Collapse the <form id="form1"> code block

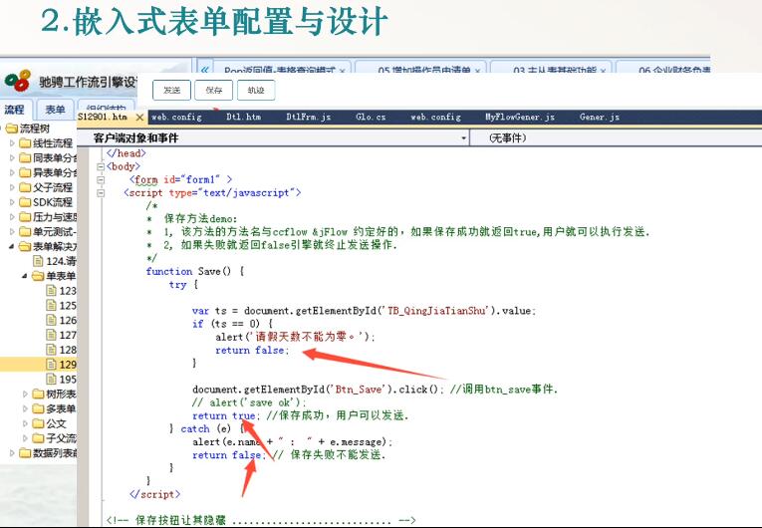click(x=101, y=180)
